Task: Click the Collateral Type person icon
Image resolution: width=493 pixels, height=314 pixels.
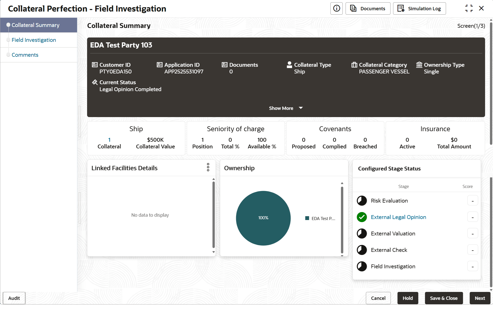Action: (x=289, y=65)
